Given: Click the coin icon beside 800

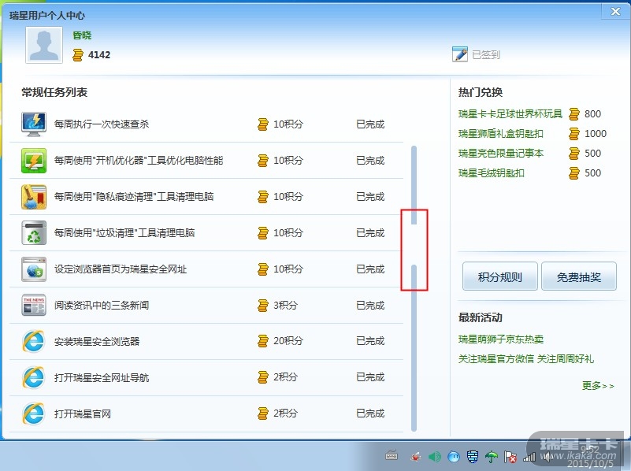Looking at the screenshot, I should pyautogui.click(x=574, y=114).
